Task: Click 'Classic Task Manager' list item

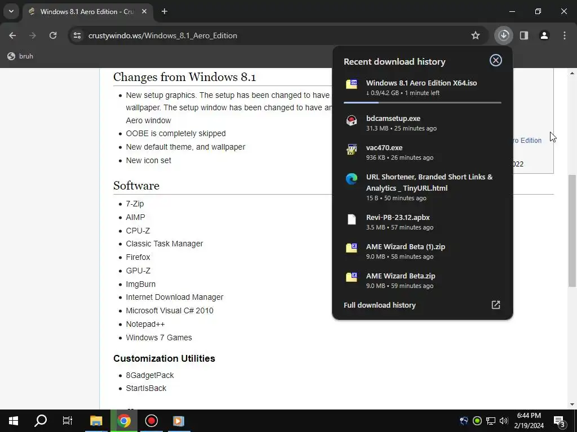Action: 164,244
